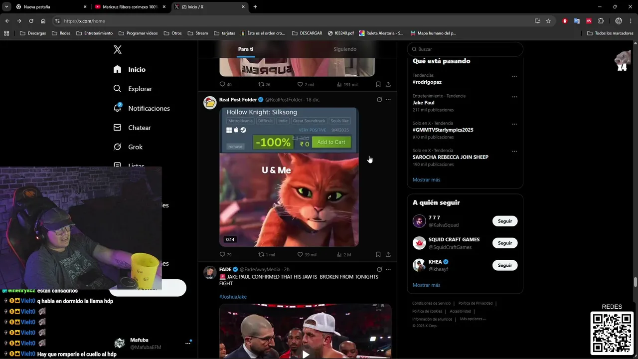Image resolution: width=638 pixels, height=359 pixels.
Task: Open Todos los marcadores folder
Action: point(610,33)
